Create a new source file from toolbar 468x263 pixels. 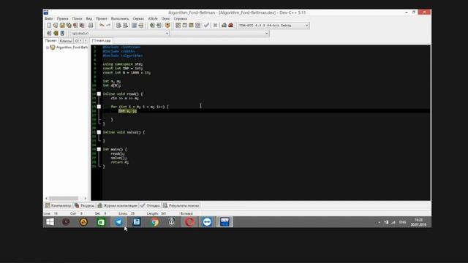tap(49, 26)
